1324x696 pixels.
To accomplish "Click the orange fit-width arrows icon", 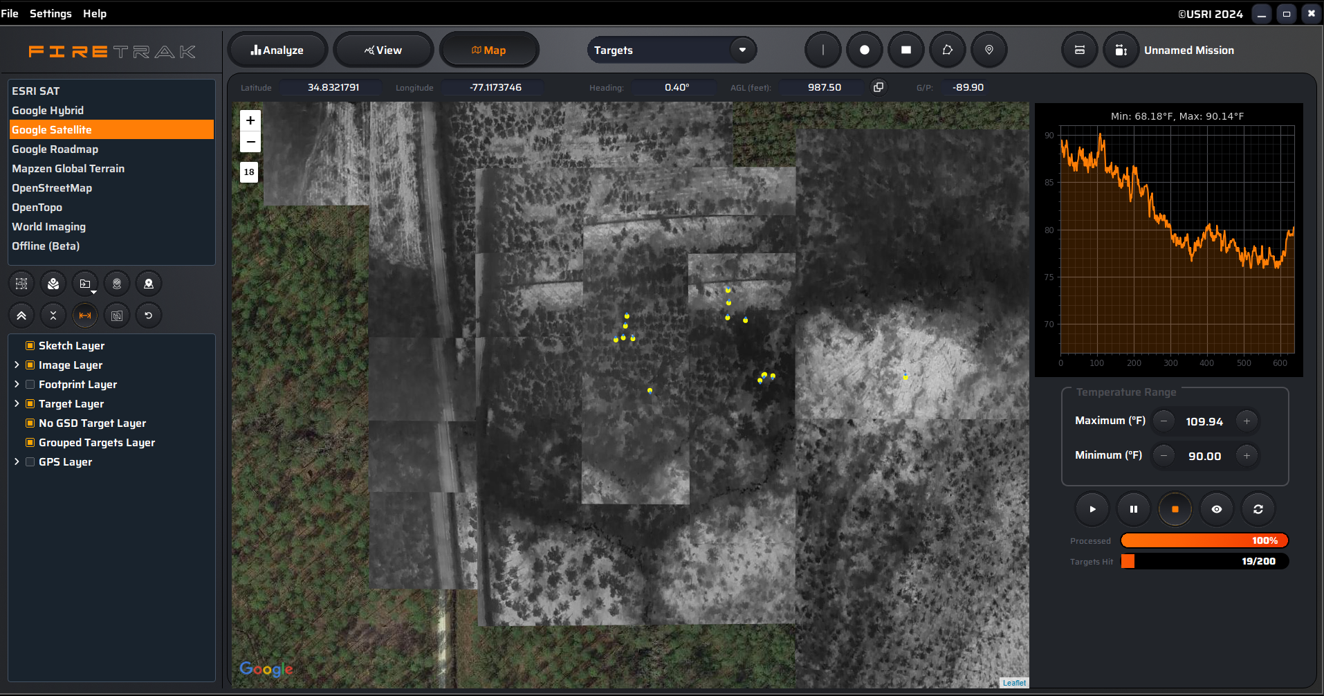I will click(x=85, y=315).
